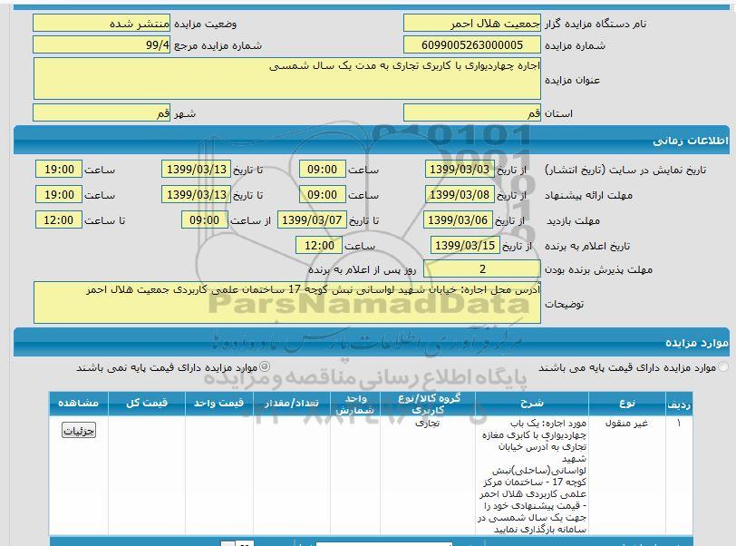This screenshot has height=546, width=736.
Task: Click the شرح column header
Action: 532,404
